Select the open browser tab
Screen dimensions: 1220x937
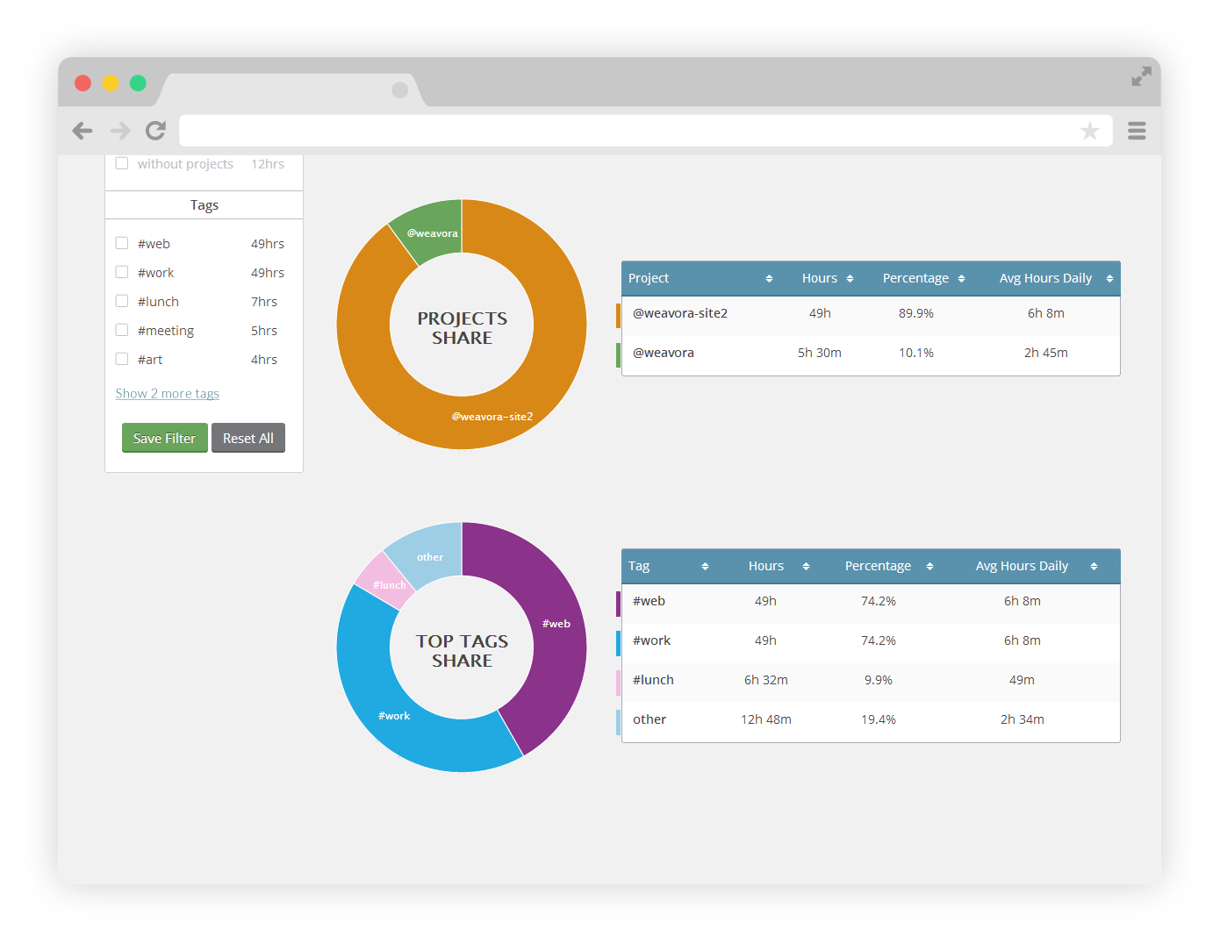(290, 89)
